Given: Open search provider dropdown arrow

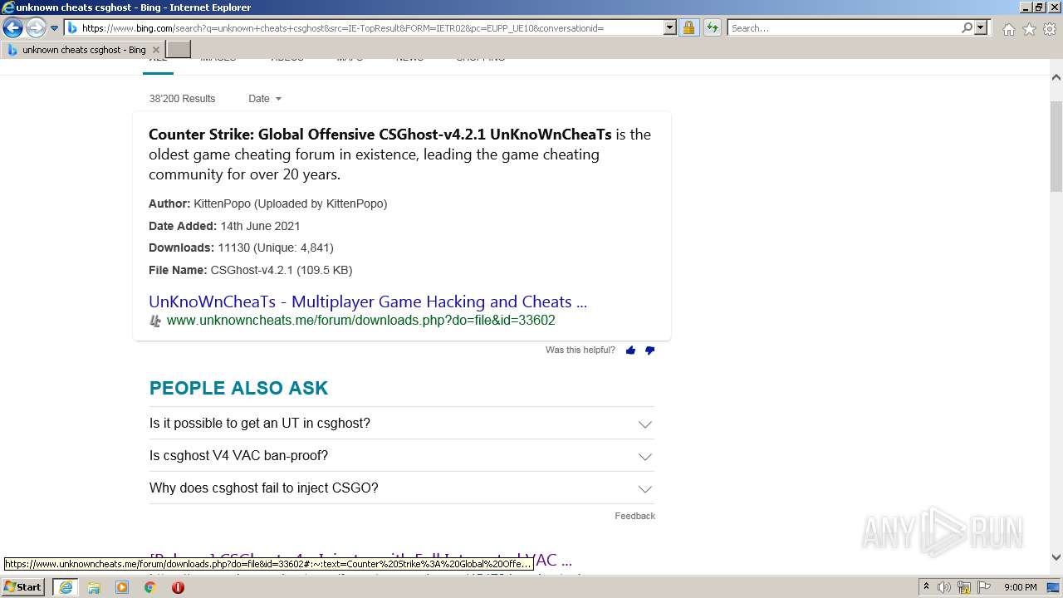Looking at the screenshot, I should point(981,28).
